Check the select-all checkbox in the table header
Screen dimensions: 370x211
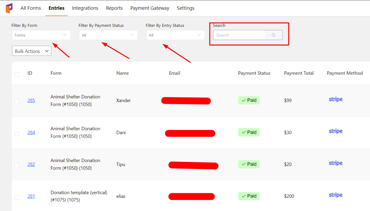[17, 74]
